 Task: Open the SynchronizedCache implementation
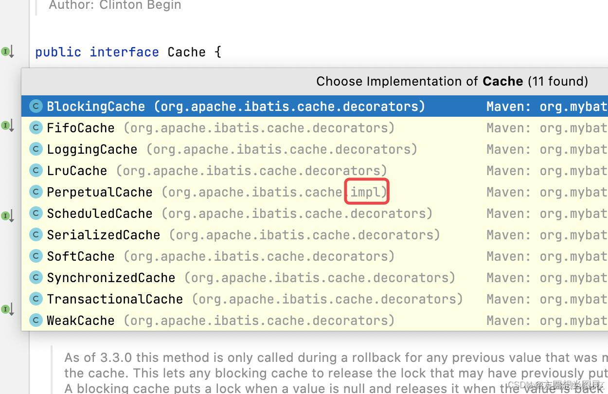point(111,278)
